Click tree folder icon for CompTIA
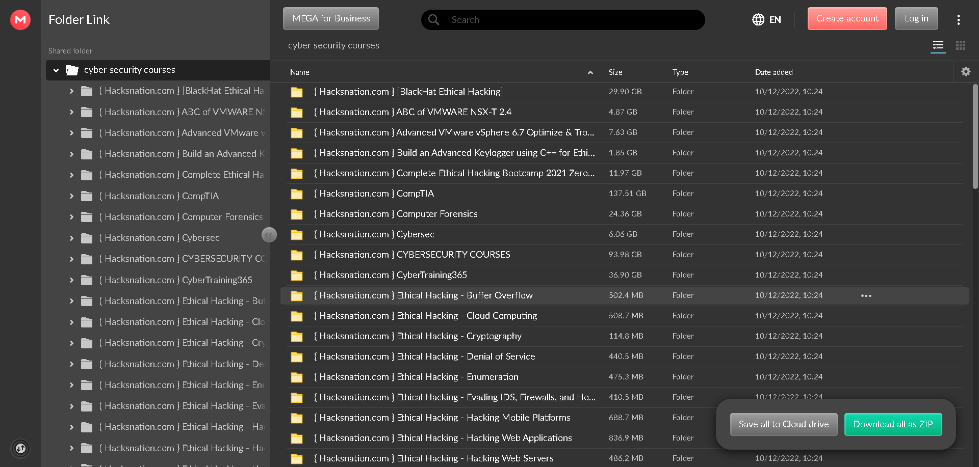The width and height of the screenshot is (979, 467). coord(87,196)
